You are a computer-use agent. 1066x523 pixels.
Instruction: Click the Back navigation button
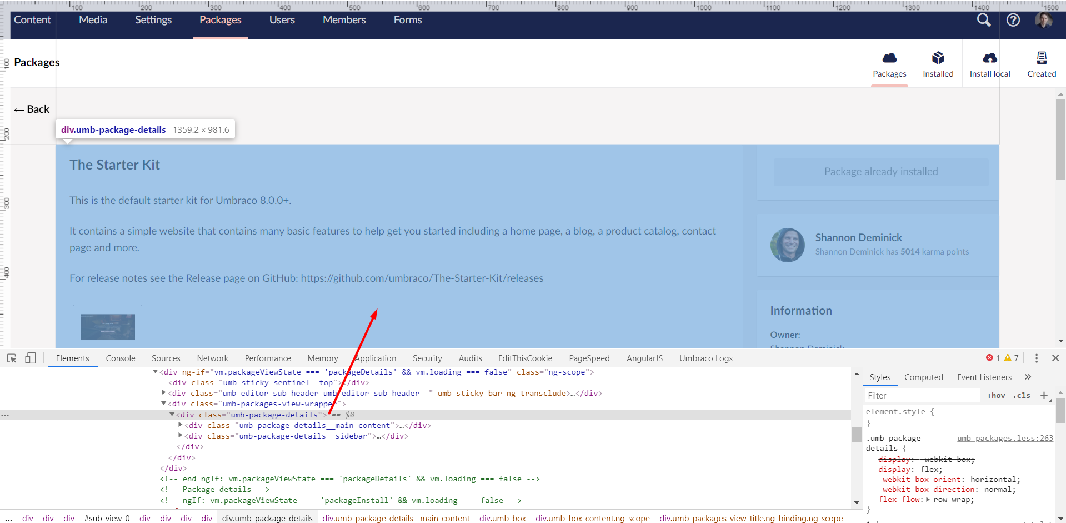click(31, 109)
